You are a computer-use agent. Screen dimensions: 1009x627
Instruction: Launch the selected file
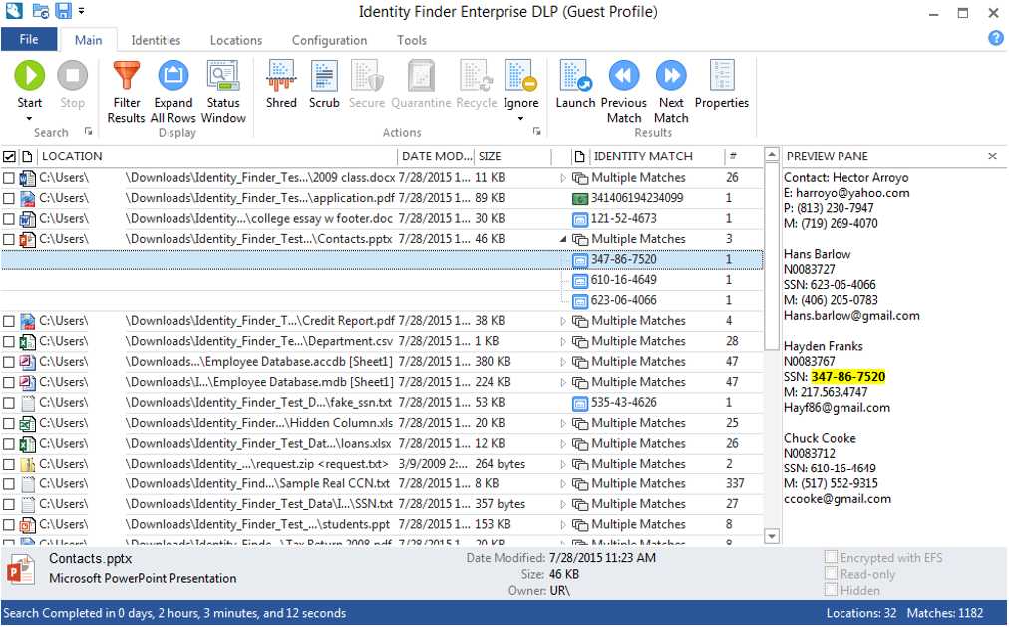tap(575, 75)
